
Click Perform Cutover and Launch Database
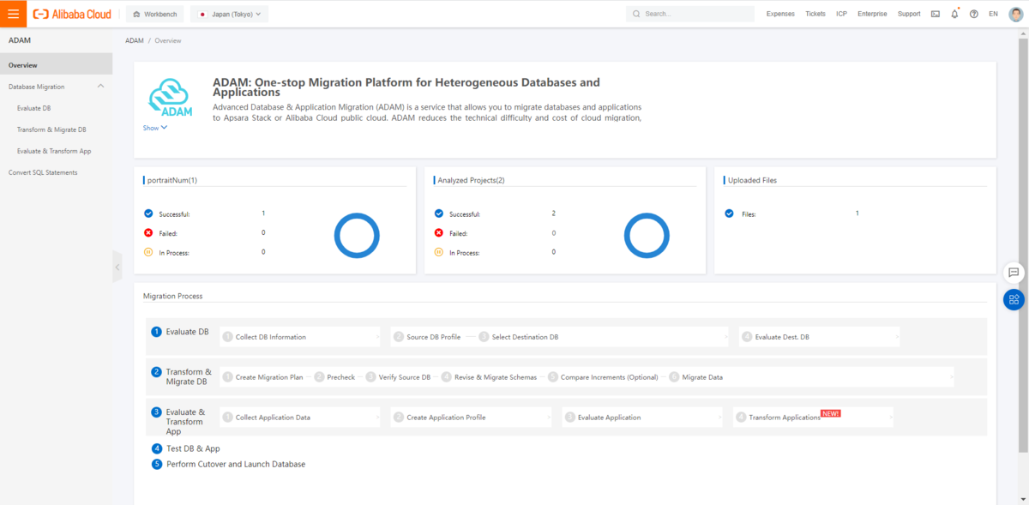[236, 464]
